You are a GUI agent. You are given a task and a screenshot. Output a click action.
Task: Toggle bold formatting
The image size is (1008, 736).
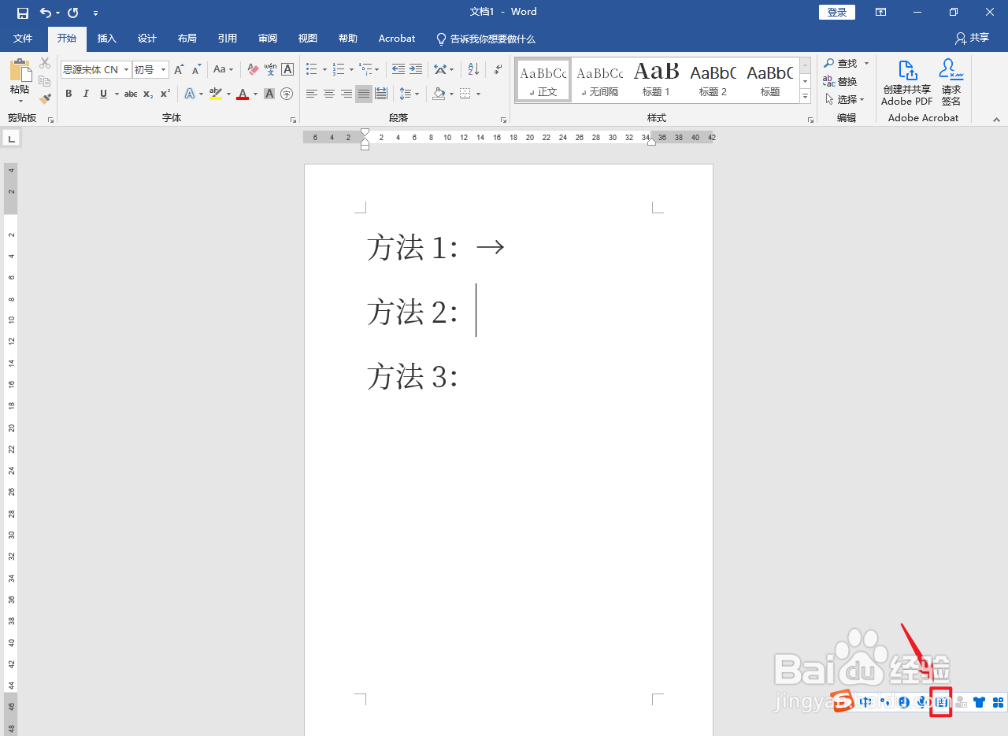tap(69, 94)
